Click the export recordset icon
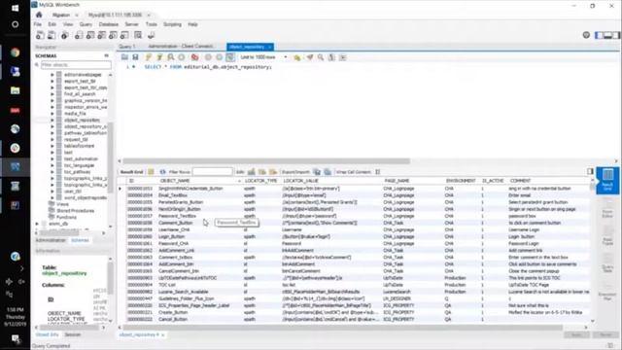Screen dimensions: 622x350 317,172
